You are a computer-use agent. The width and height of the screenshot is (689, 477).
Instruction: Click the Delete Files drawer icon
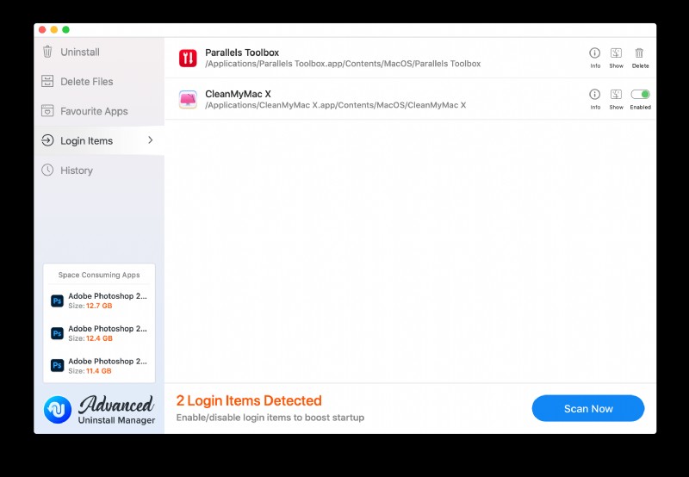pyautogui.click(x=47, y=81)
